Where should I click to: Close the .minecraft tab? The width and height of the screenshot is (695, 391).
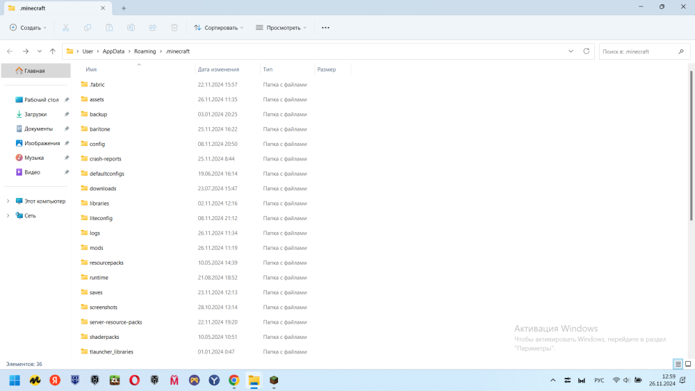[103, 8]
